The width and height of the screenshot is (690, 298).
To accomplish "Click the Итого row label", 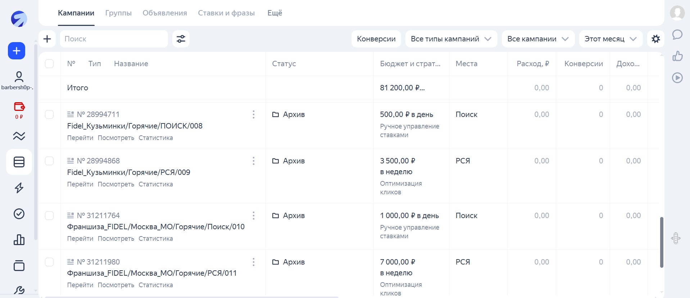I will click(78, 88).
